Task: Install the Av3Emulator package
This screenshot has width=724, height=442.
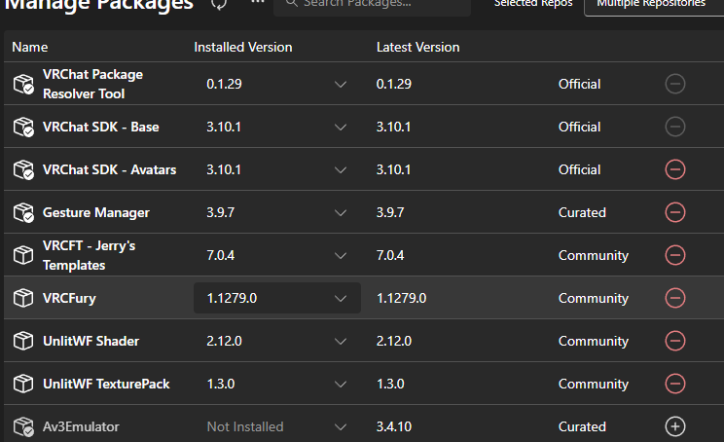Action: [674, 426]
